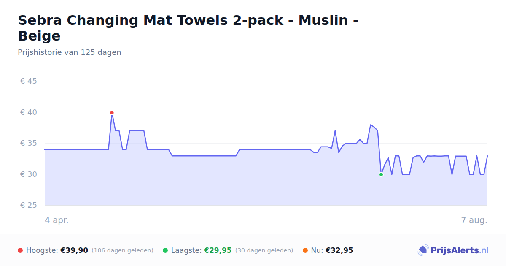This screenshot has height=266, width=506.
Task: Click the € 30 axis label
Action: (29, 174)
